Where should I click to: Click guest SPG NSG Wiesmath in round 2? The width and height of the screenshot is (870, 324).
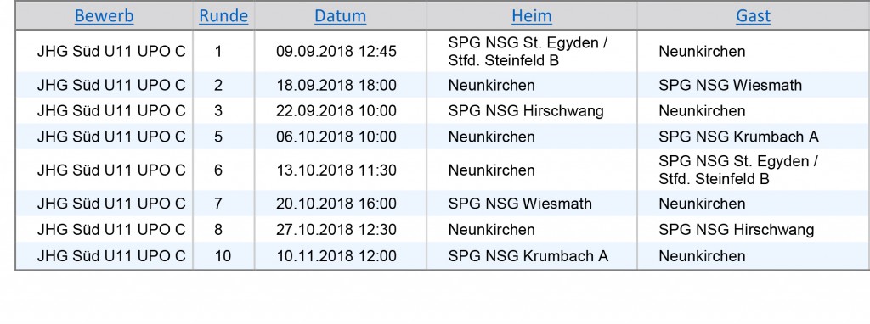730,86
